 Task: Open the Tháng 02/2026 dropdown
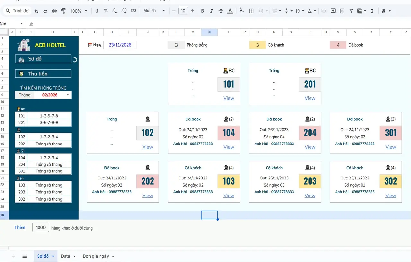click(x=67, y=95)
